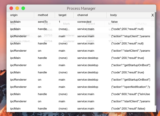160x116 pixels.
Task: Select the openNotification action message body
Action: pos(131,87)
